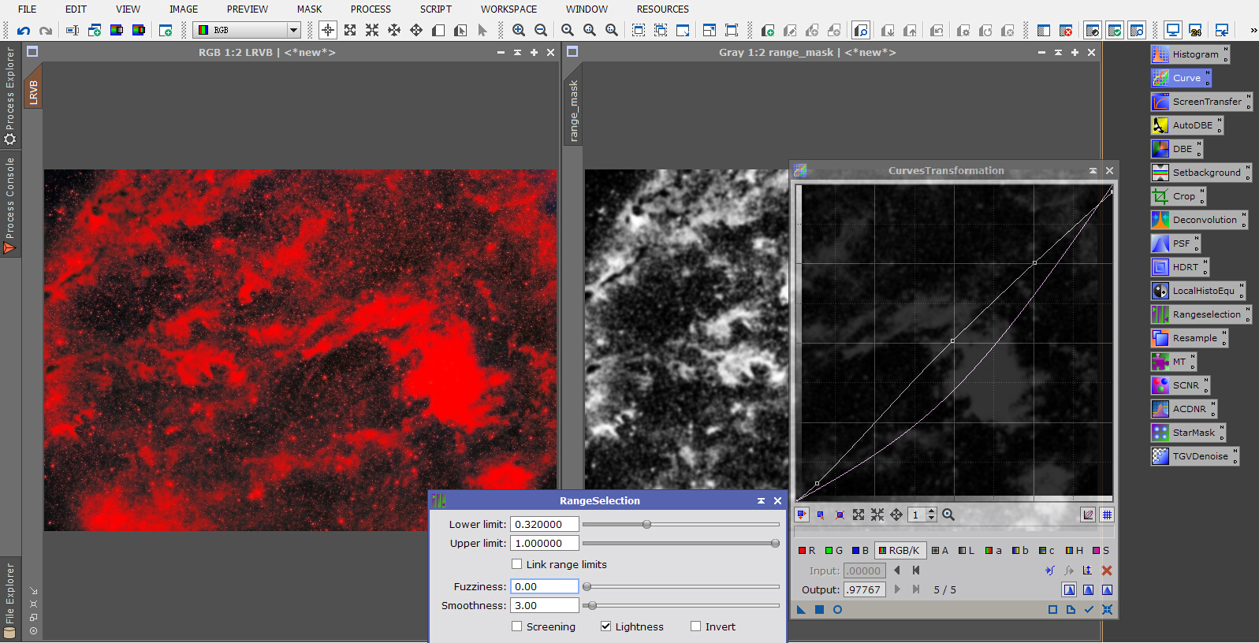The width and height of the screenshot is (1259, 643).
Task: Click the zoom magnifier tool in CurvesTransformation
Action: (x=948, y=515)
